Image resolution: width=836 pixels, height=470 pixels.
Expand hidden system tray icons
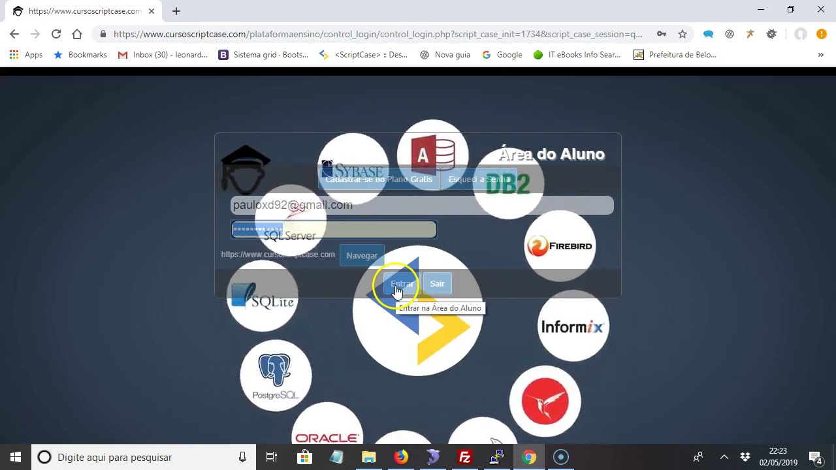tap(724, 457)
